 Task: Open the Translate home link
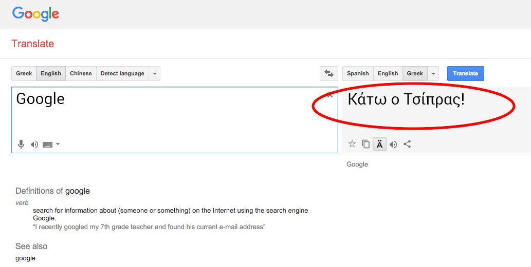(33, 44)
